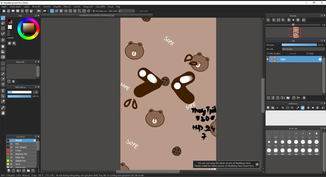This screenshot has width=326, height=177.
Task: Select the 'Edge Pen' brush
Action: pyautogui.click(x=21, y=157)
